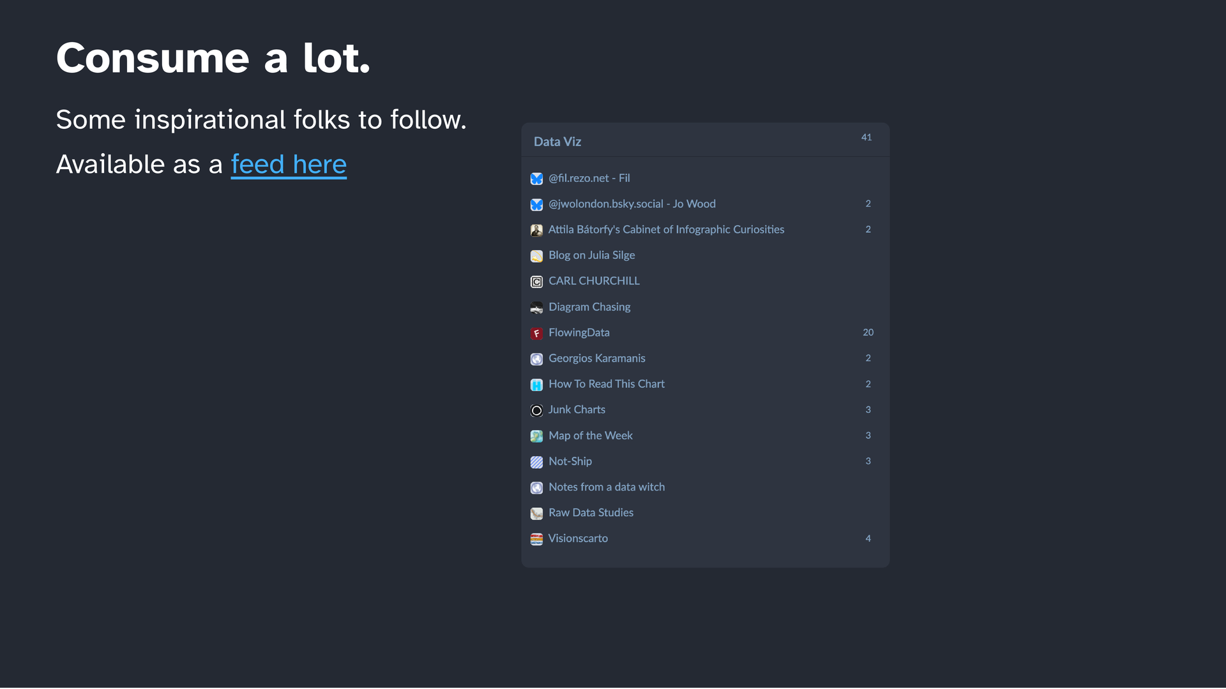Click the FlowingData unread count 20
Screen dimensions: 1226x689
click(868, 332)
